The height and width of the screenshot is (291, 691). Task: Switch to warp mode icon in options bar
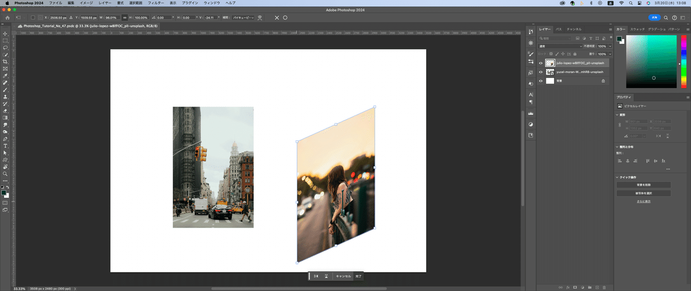pos(260,17)
